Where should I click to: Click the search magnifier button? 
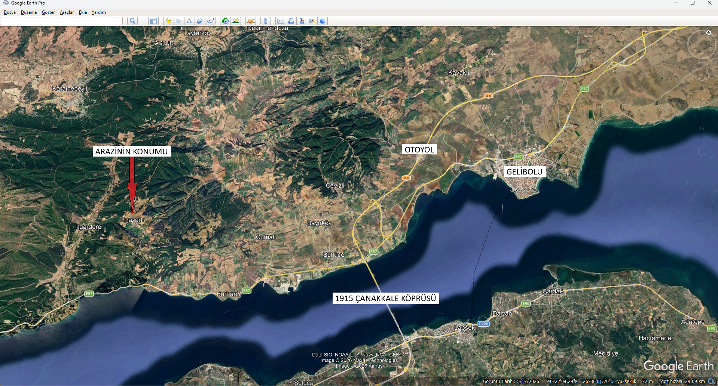point(132,21)
